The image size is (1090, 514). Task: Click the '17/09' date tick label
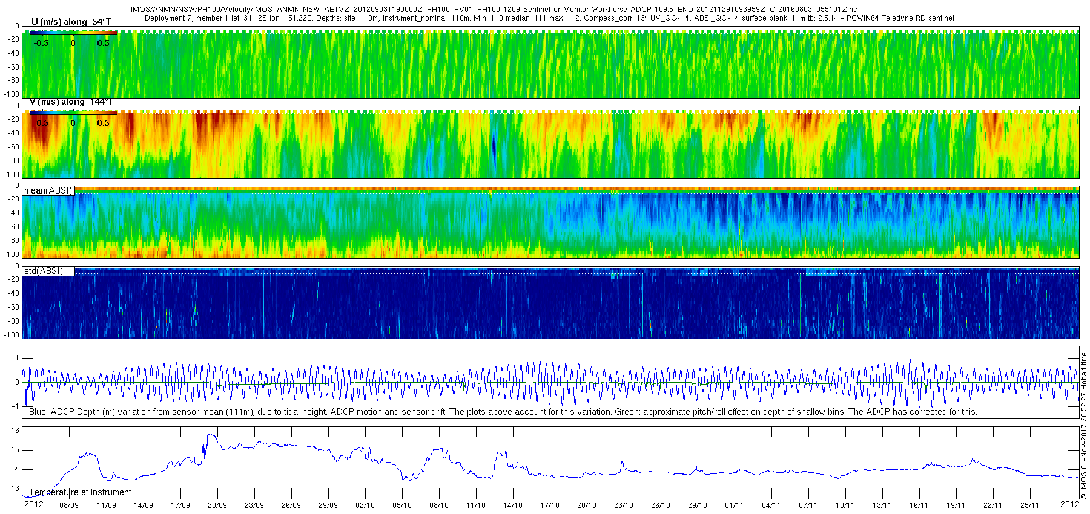(180, 506)
